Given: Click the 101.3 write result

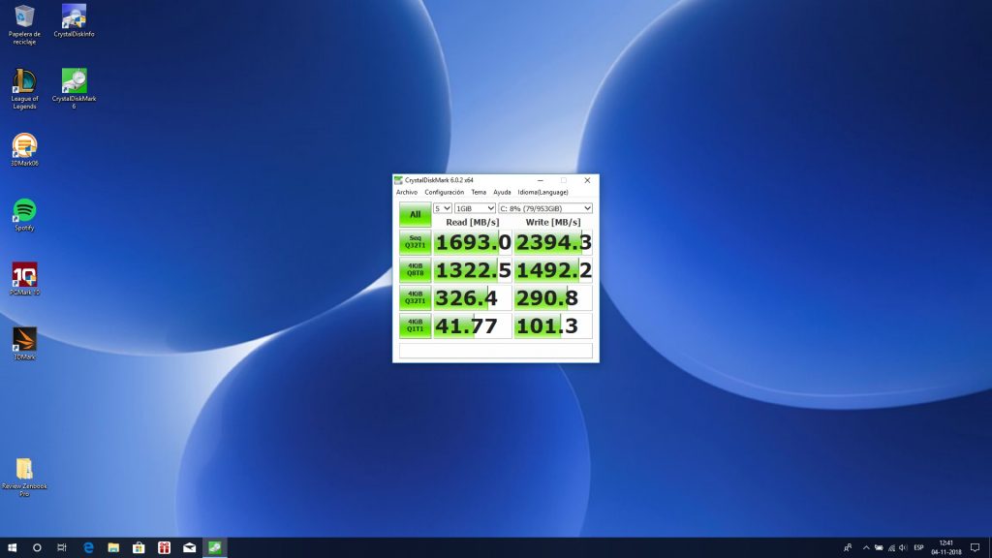Looking at the screenshot, I should point(553,325).
